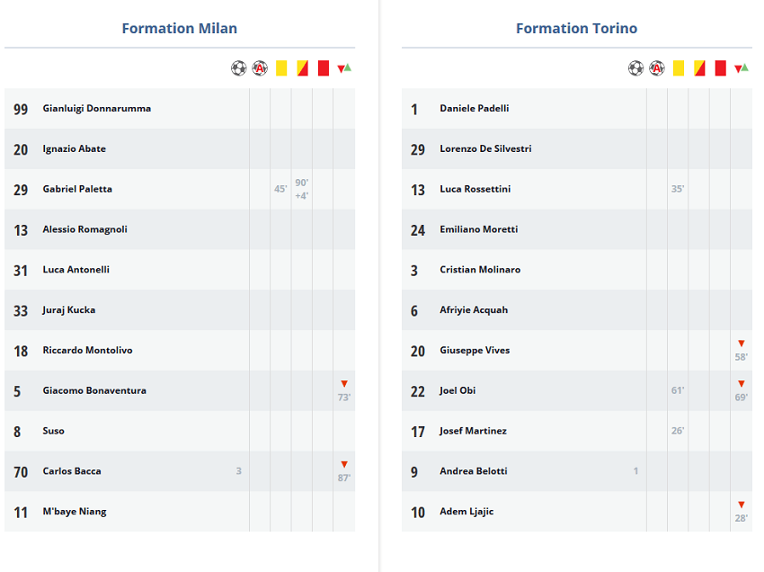Click Ljajic's substituted-off arrow at 28'
Screen dimensions: 764x572
742,505
